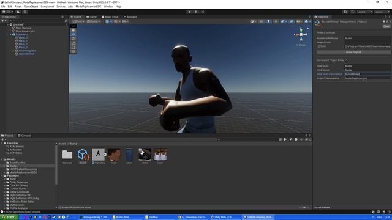This screenshot has width=392, height=220.
Task: Open the Pivot handle position dropdown
Action: pos(78,21)
